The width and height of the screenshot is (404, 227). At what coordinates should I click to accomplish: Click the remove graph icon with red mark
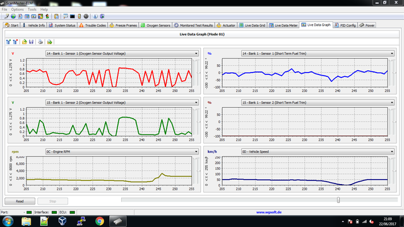pos(15,42)
